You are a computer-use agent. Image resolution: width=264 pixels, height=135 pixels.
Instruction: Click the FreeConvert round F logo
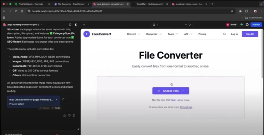coord(87,34)
